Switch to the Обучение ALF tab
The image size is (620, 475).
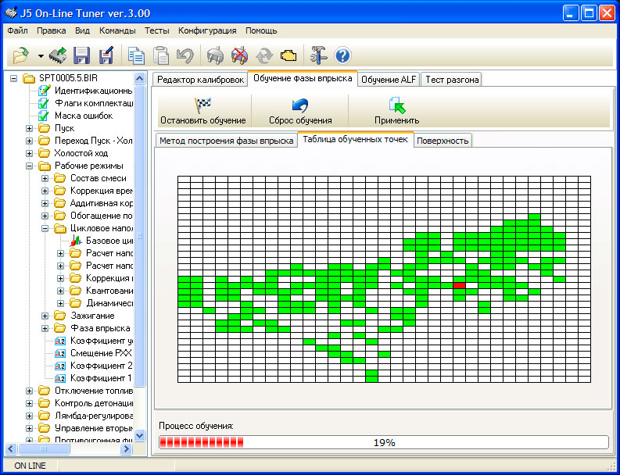389,80
